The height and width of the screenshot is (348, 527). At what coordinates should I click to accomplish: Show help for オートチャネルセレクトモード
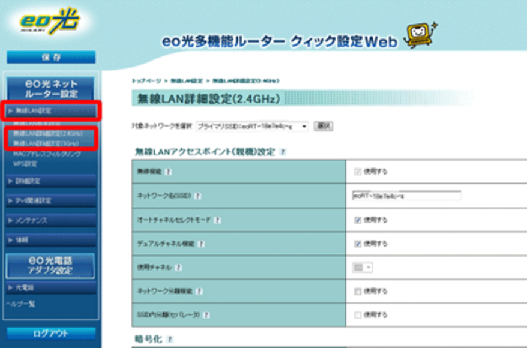click(x=217, y=220)
